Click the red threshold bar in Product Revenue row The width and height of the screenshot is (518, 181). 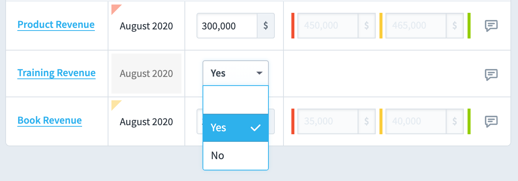(293, 26)
